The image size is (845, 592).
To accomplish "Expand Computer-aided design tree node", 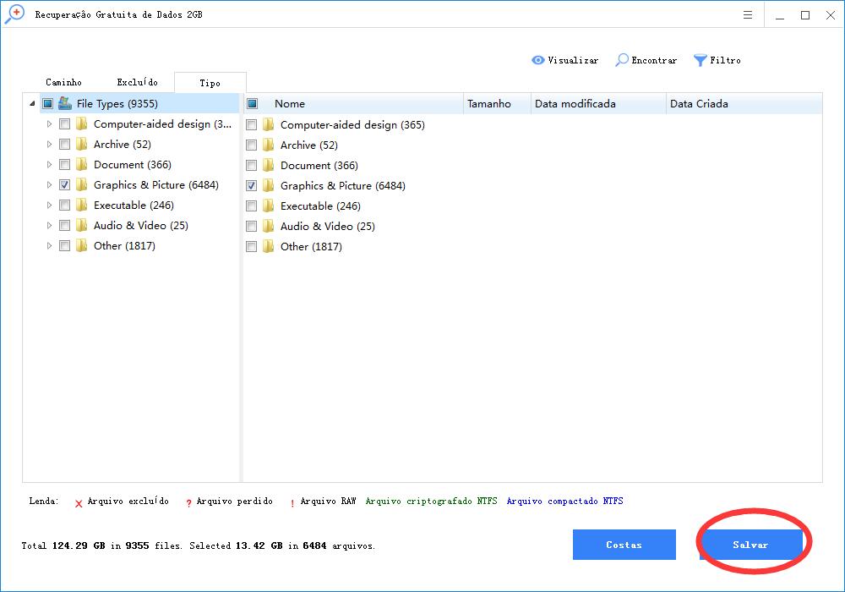I will tap(49, 124).
